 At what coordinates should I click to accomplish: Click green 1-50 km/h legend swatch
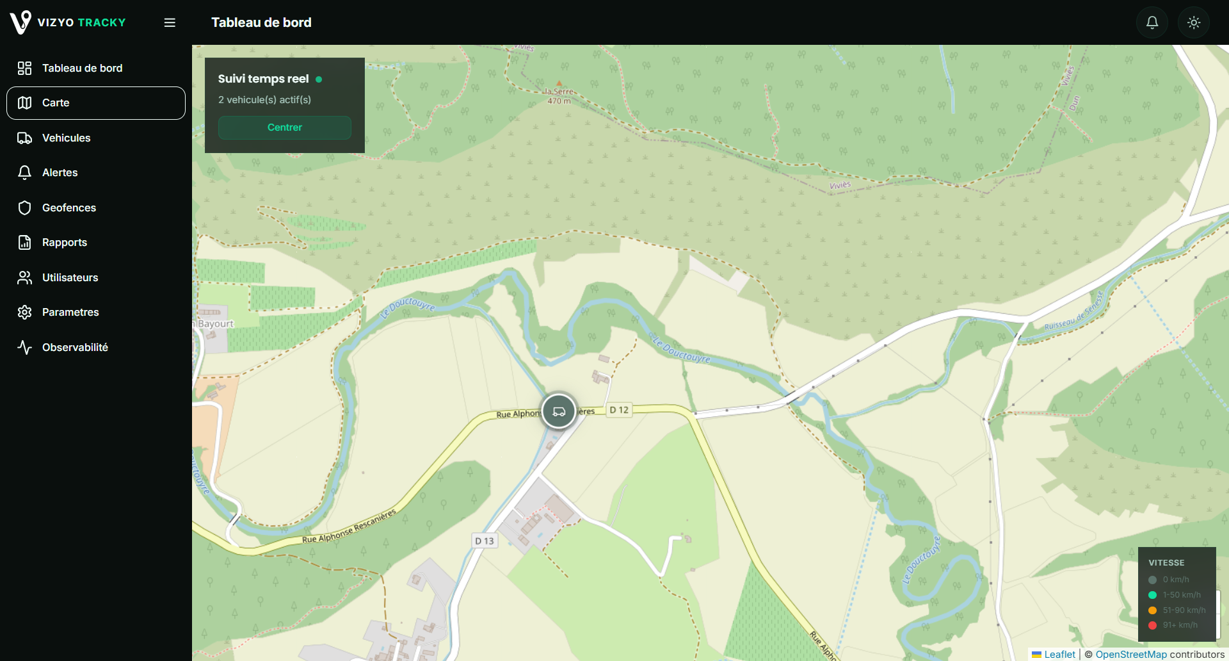1152,595
